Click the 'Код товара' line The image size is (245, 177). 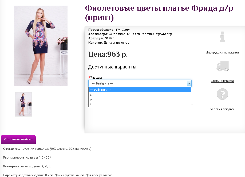[x=130, y=34]
